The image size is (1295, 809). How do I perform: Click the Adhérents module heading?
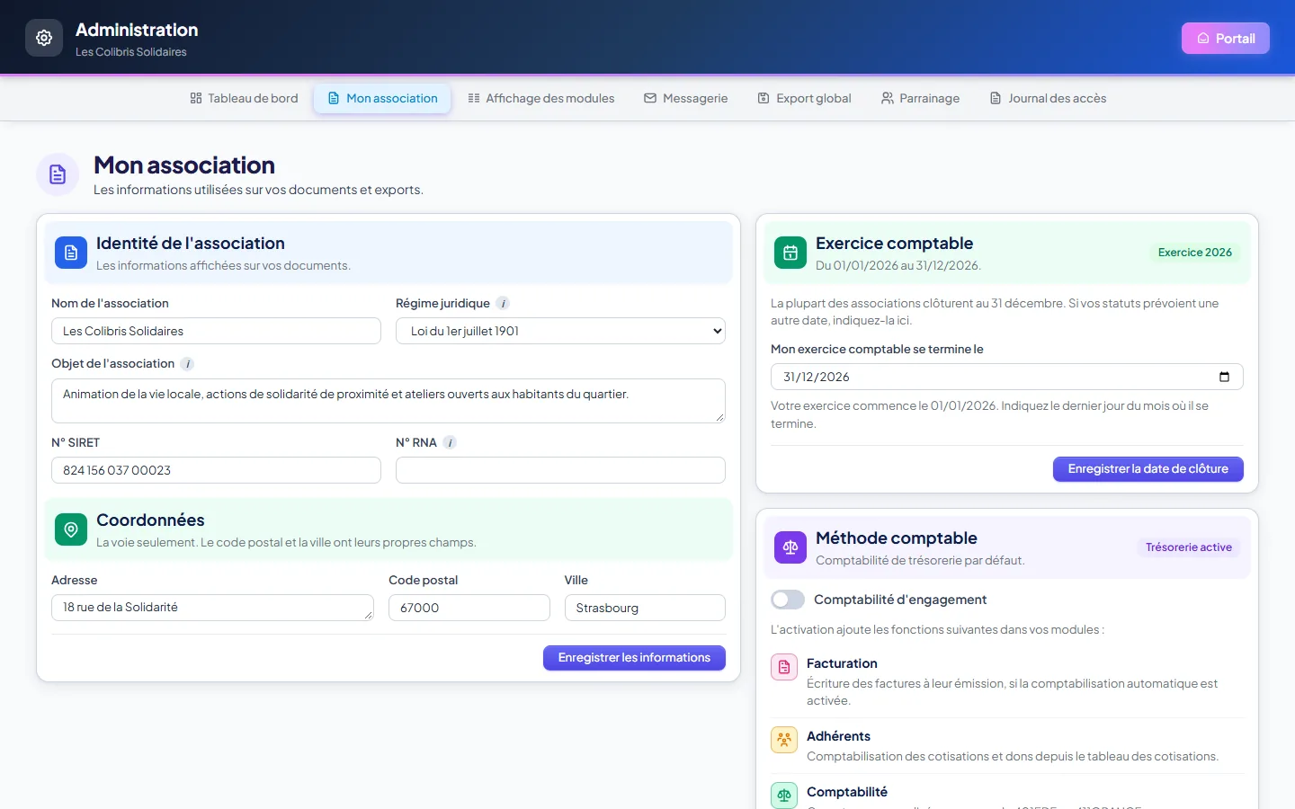point(838,736)
